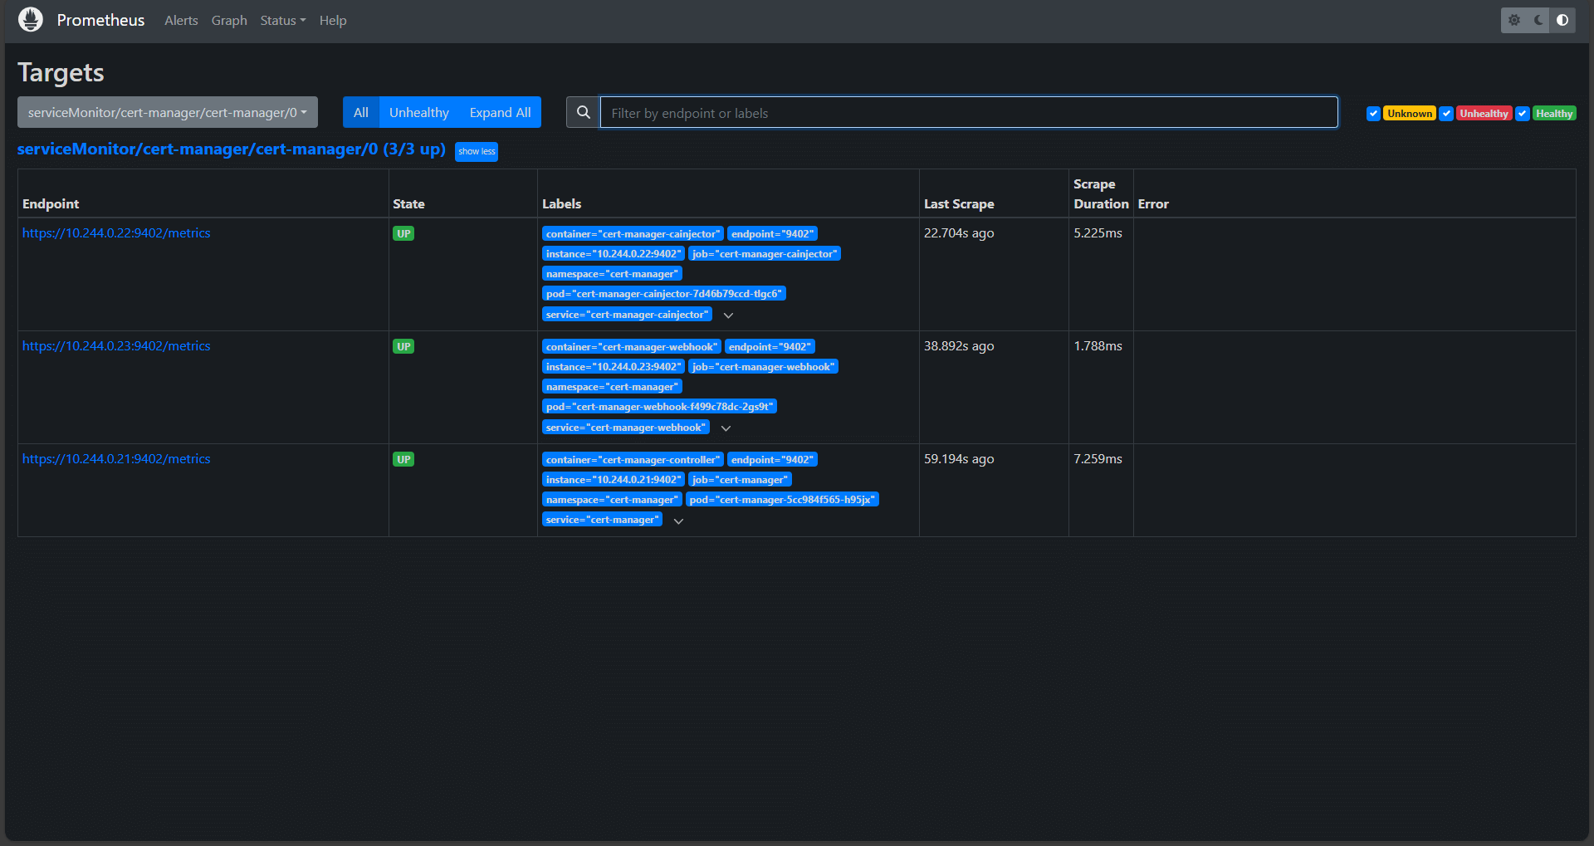Filter targets by Unhealthy button
This screenshot has width=1594, height=846.
coord(418,113)
